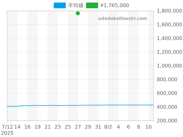183x137 pixels.
Task: Click the 7/12 x-axis date label
Action: [x=7, y=127]
